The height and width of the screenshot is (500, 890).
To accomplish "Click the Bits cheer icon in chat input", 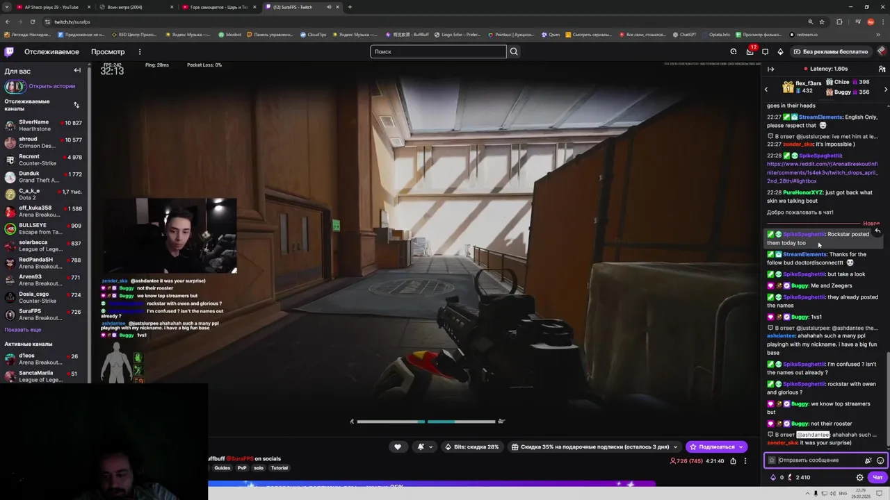I will click(868, 460).
